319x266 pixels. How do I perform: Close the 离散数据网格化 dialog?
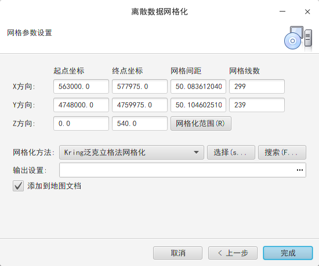[307, 12]
